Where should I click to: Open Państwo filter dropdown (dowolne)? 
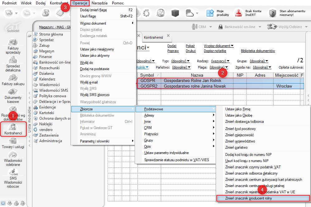point(181,67)
